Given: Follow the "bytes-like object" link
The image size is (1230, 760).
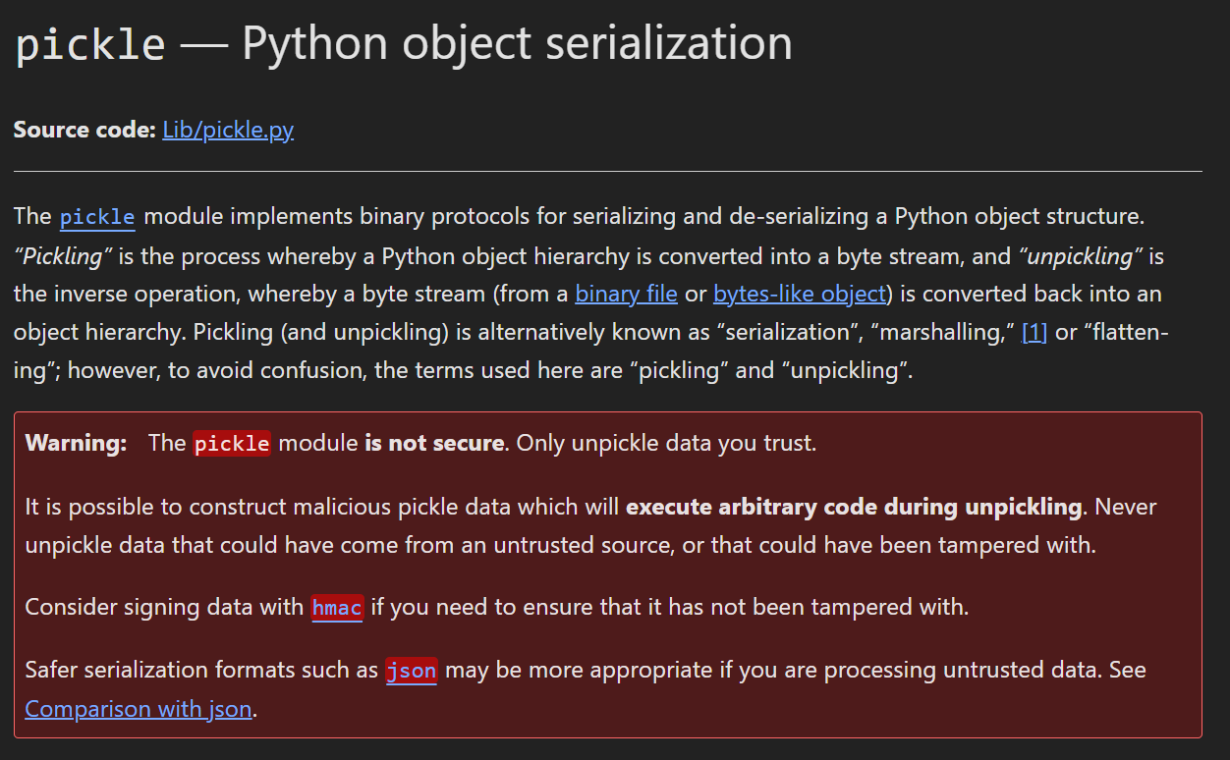Looking at the screenshot, I should [x=800, y=294].
